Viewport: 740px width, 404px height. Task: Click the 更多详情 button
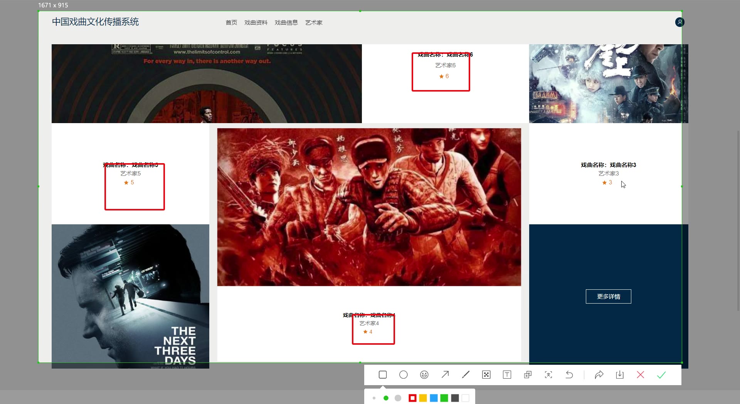[x=609, y=297]
